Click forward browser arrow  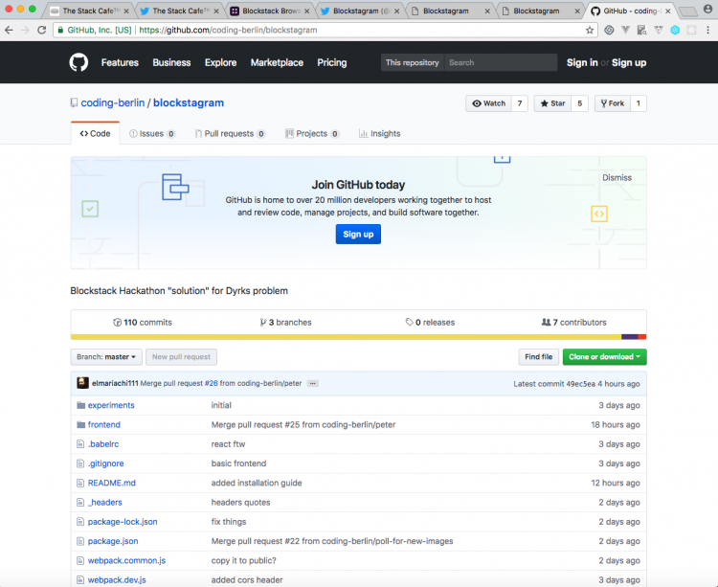click(x=25, y=31)
